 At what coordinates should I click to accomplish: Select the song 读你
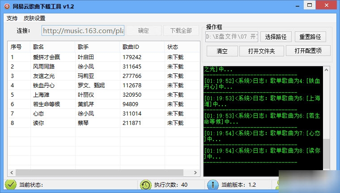pyautogui.click(x=38, y=123)
